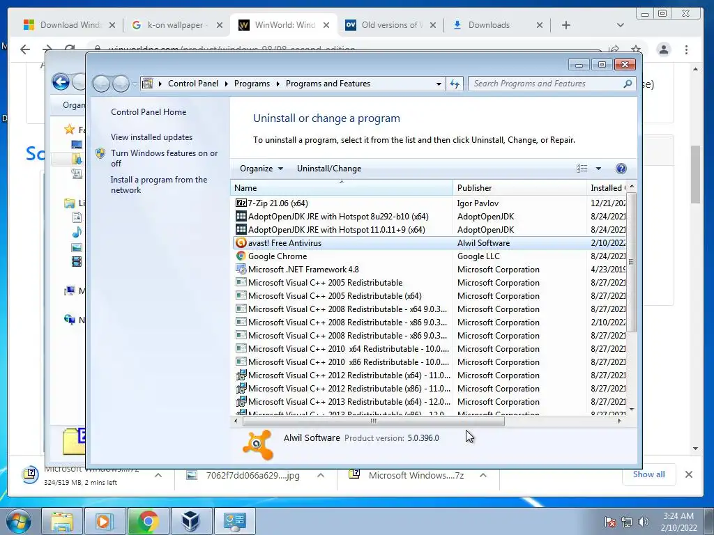Viewport: 714px width, 535px height.
Task: Close the Chrome downloads bar
Action: click(x=688, y=474)
